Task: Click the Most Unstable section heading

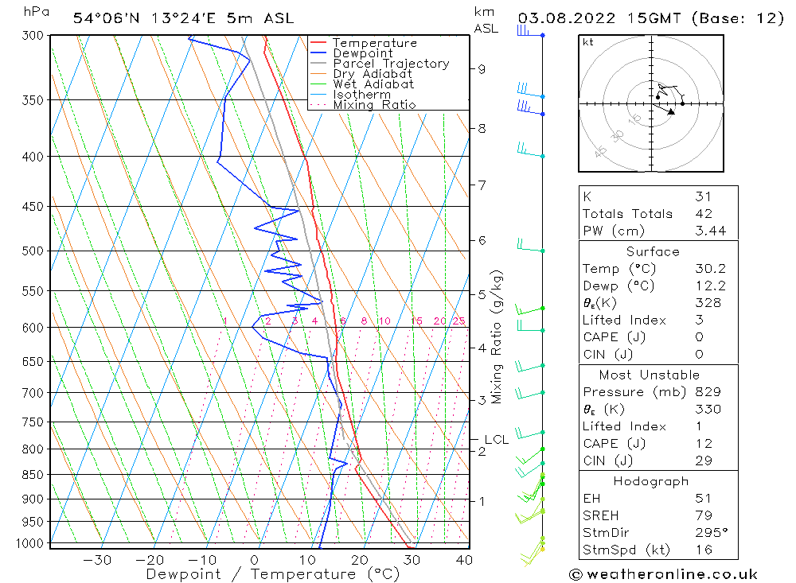Action: (x=650, y=375)
